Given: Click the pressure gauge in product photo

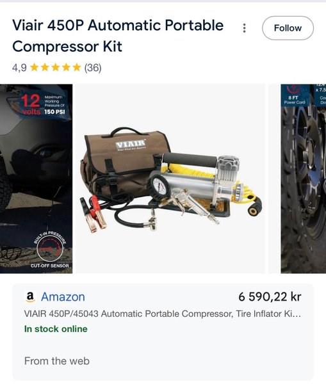Looking at the screenshot, I should [x=158, y=186].
